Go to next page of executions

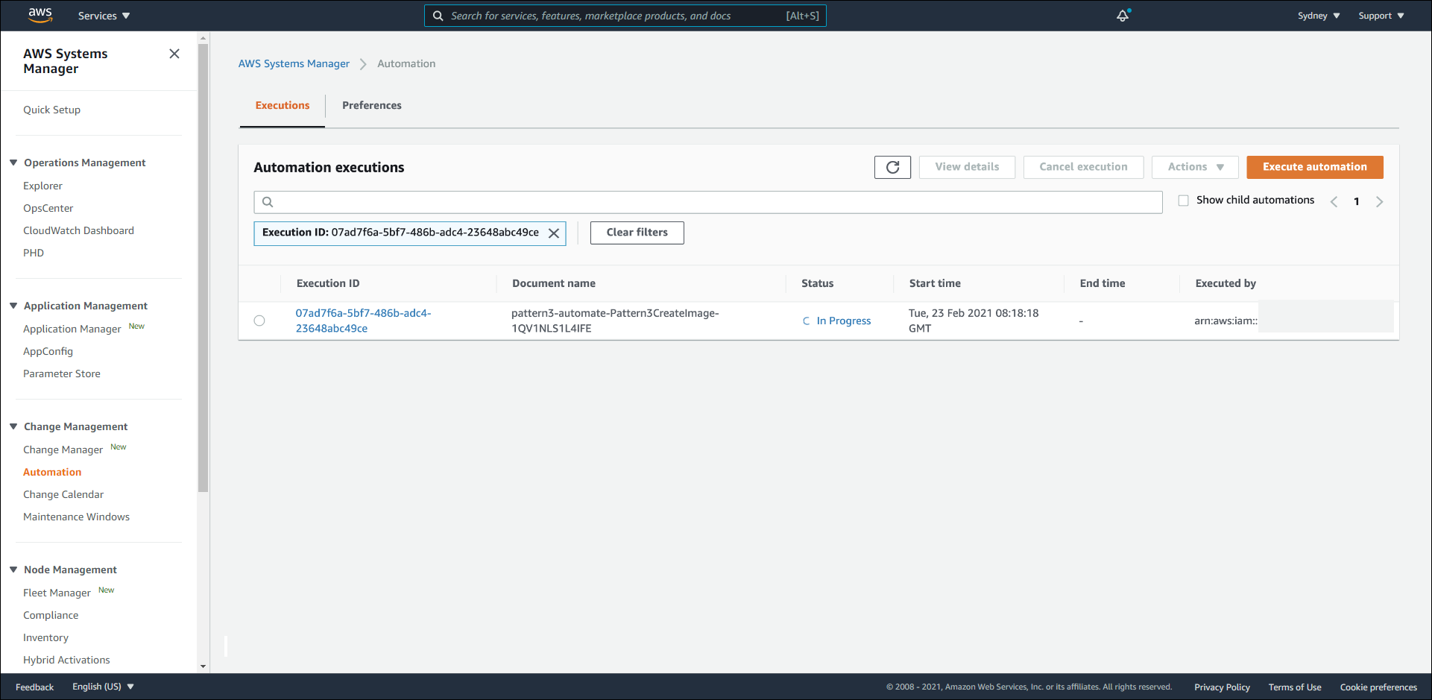[x=1379, y=201]
